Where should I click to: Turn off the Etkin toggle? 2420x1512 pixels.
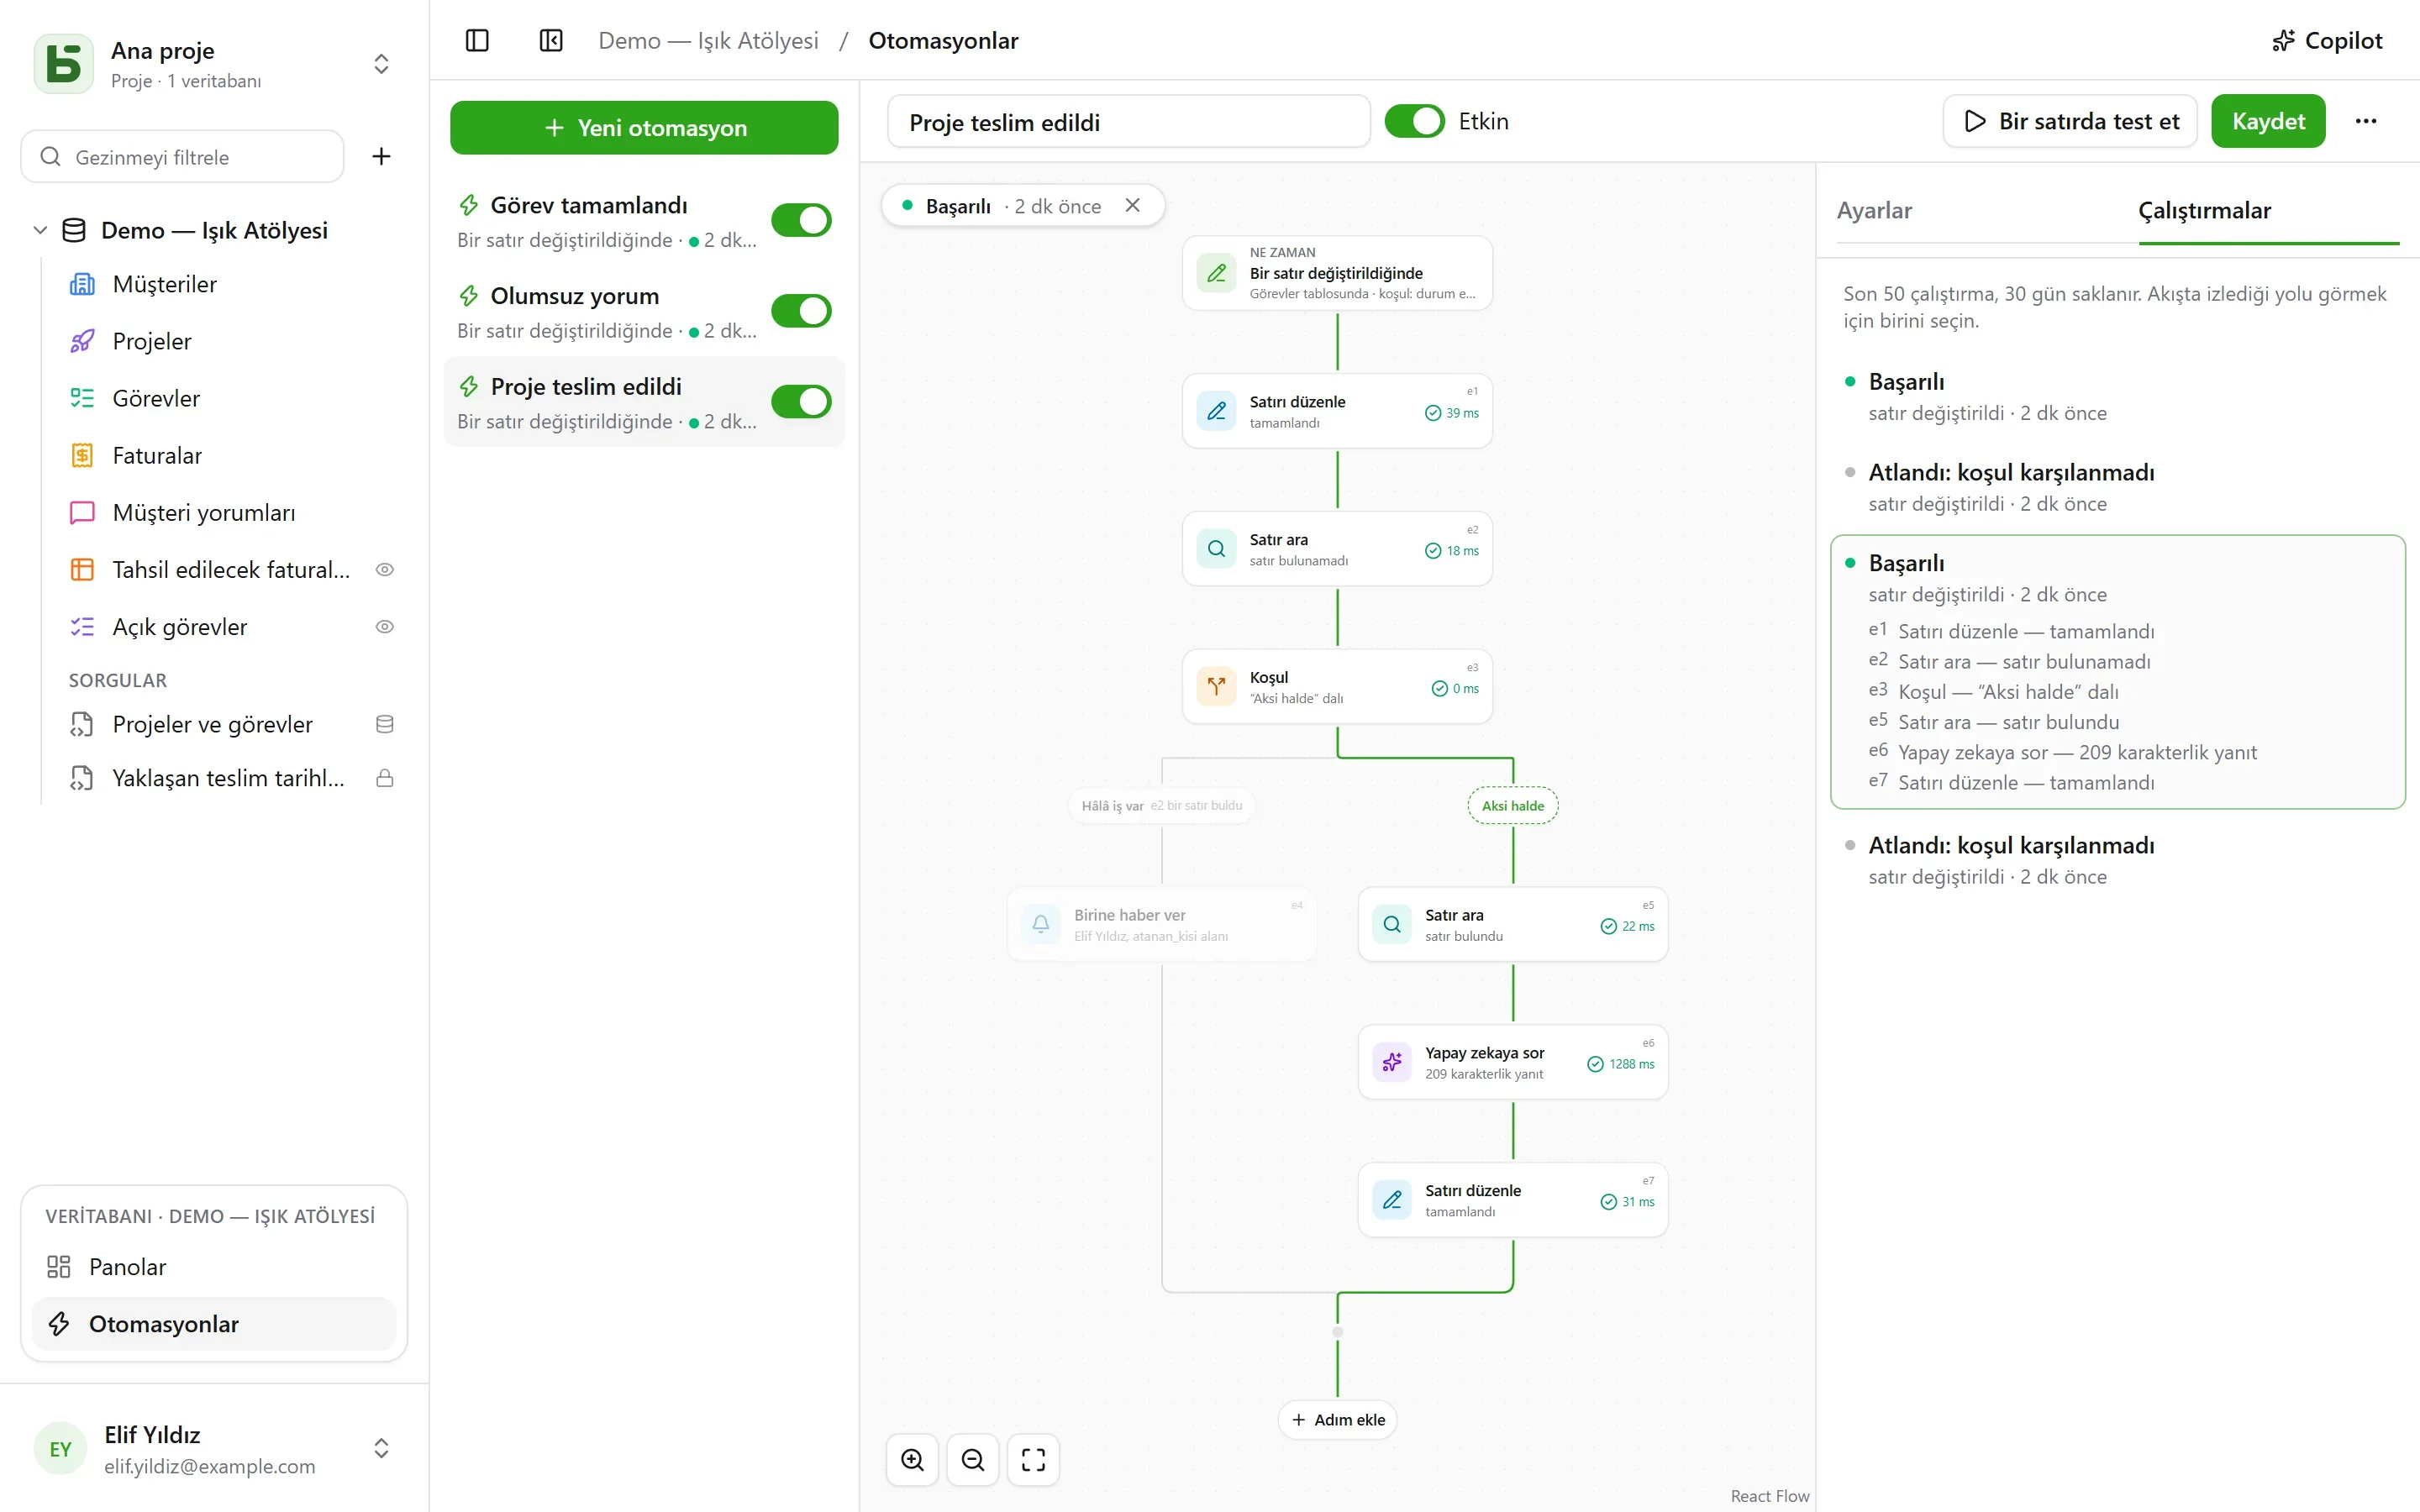[x=1414, y=121]
